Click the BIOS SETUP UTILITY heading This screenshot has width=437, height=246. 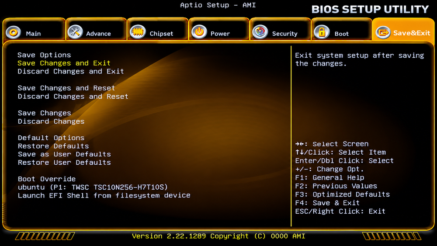(370, 10)
